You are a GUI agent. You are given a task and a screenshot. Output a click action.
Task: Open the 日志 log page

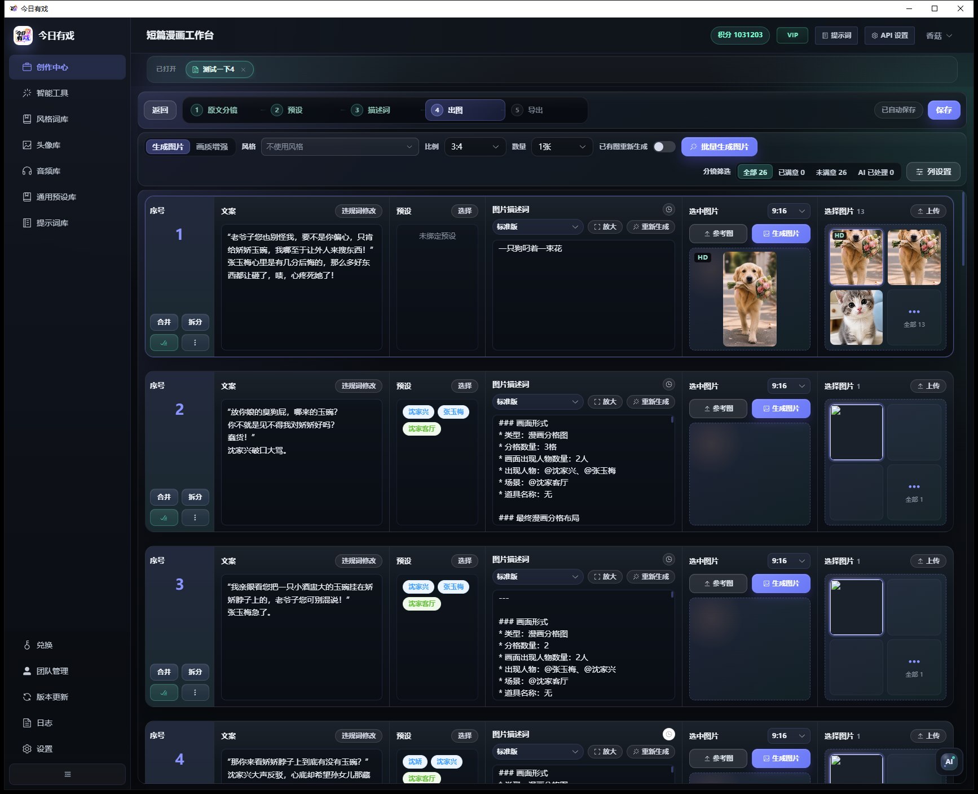67,723
